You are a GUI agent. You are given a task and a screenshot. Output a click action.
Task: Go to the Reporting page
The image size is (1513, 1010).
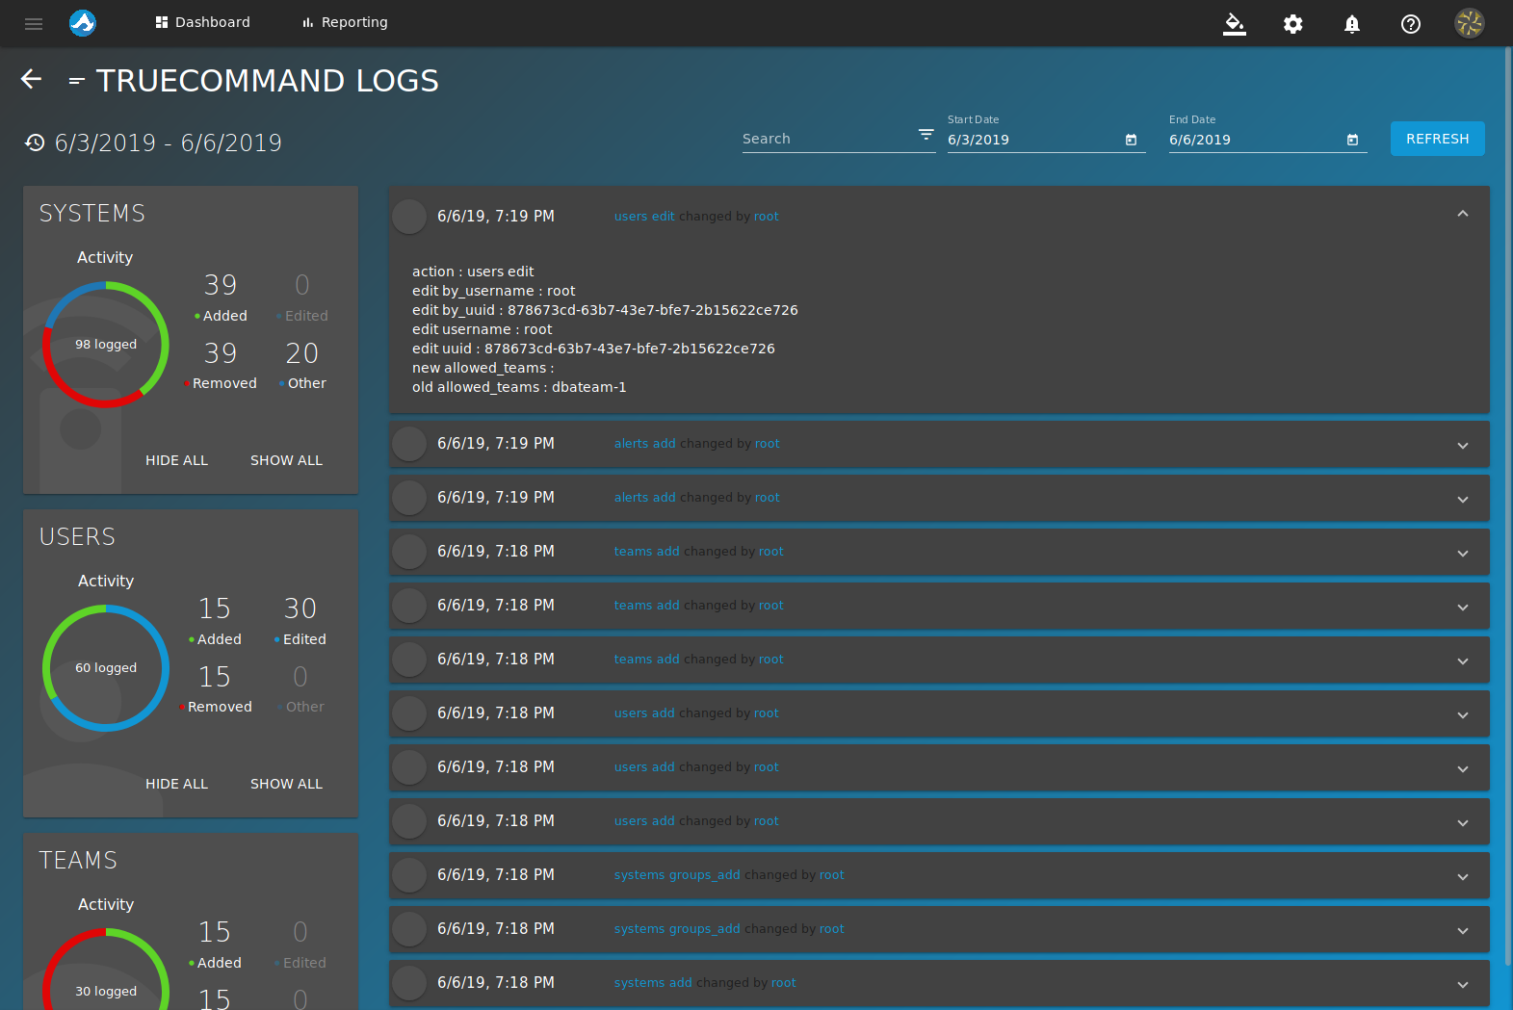[345, 22]
